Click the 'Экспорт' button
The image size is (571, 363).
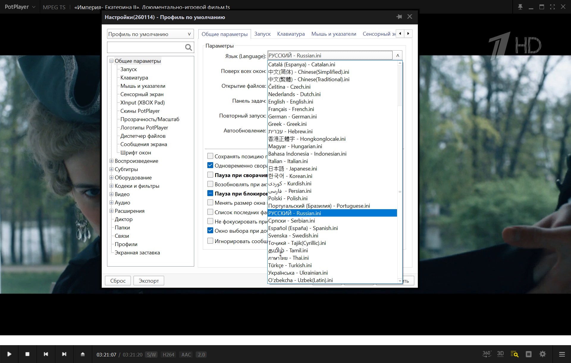pos(149,281)
